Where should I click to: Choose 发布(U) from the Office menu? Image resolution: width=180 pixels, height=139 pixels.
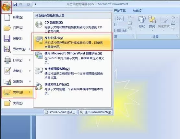(x=17, y=92)
